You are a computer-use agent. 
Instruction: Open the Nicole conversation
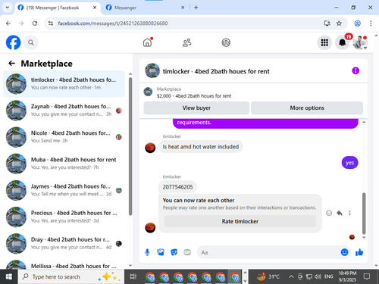pyautogui.click(x=64, y=137)
